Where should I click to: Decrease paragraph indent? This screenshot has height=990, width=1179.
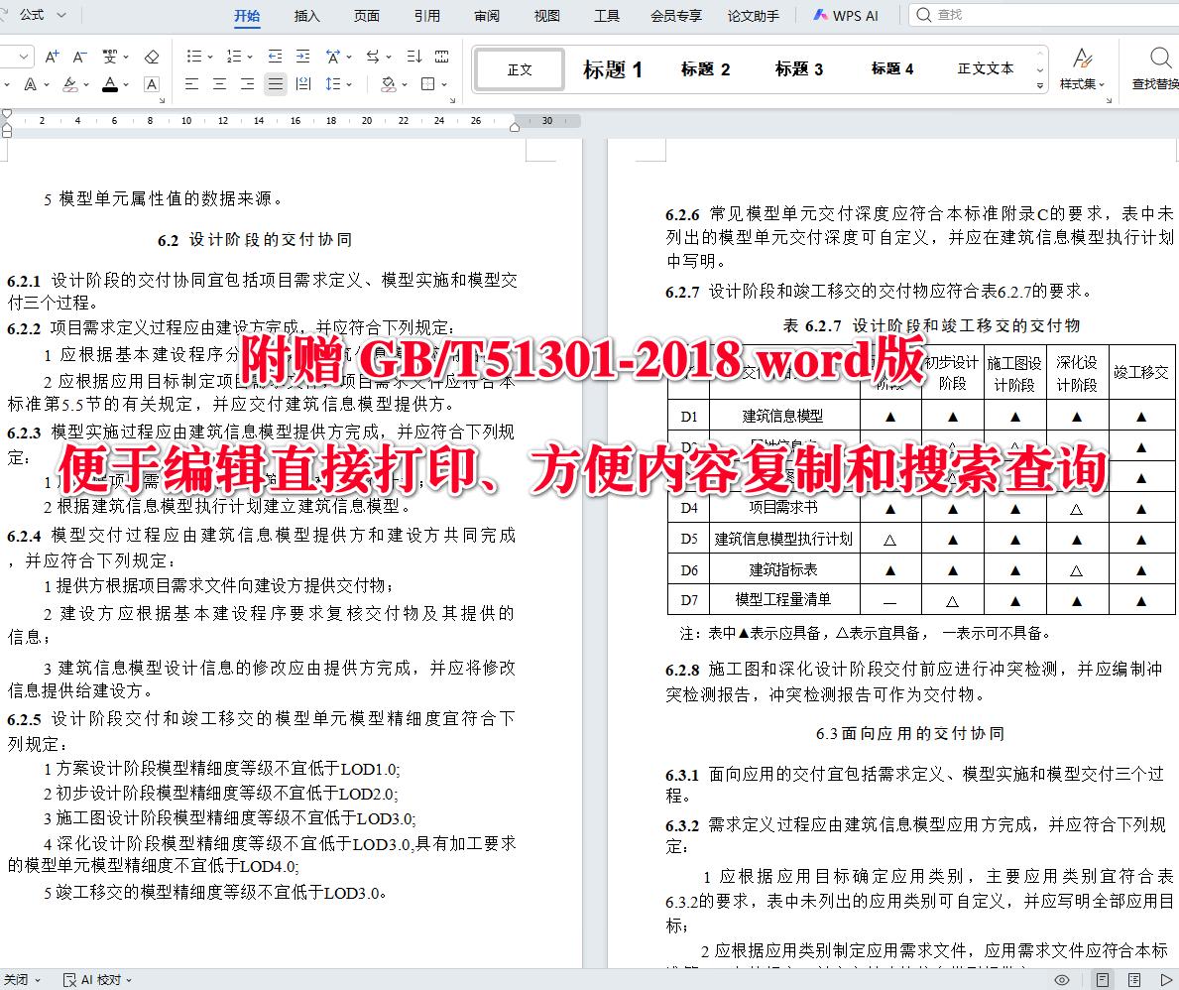tap(276, 57)
